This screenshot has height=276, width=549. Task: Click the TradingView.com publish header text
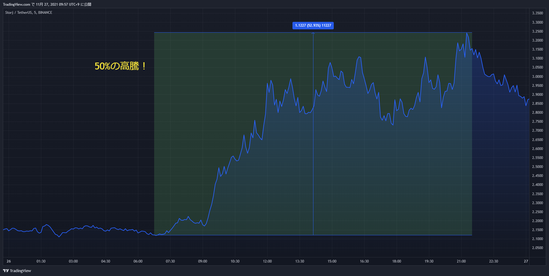tap(47, 4)
